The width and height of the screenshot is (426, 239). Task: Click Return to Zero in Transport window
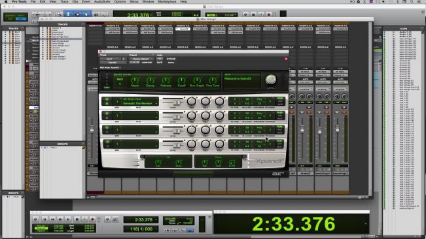[44, 219]
